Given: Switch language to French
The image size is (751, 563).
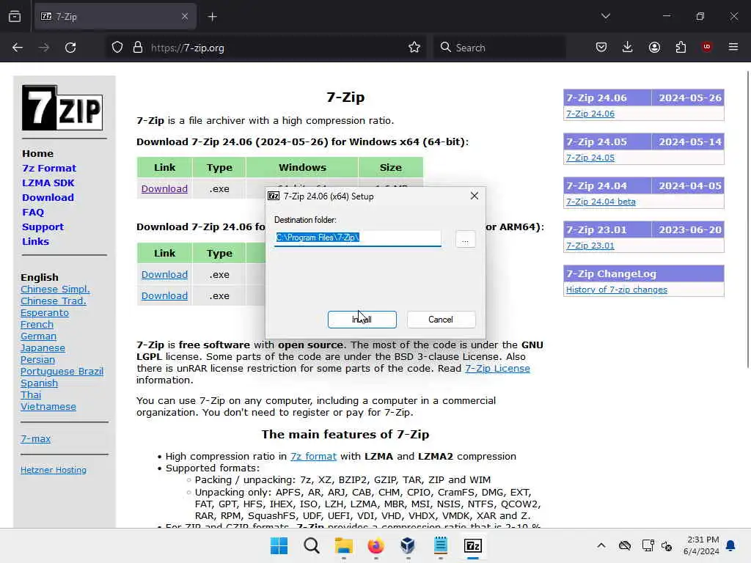Looking at the screenshot, I should 37,324.
